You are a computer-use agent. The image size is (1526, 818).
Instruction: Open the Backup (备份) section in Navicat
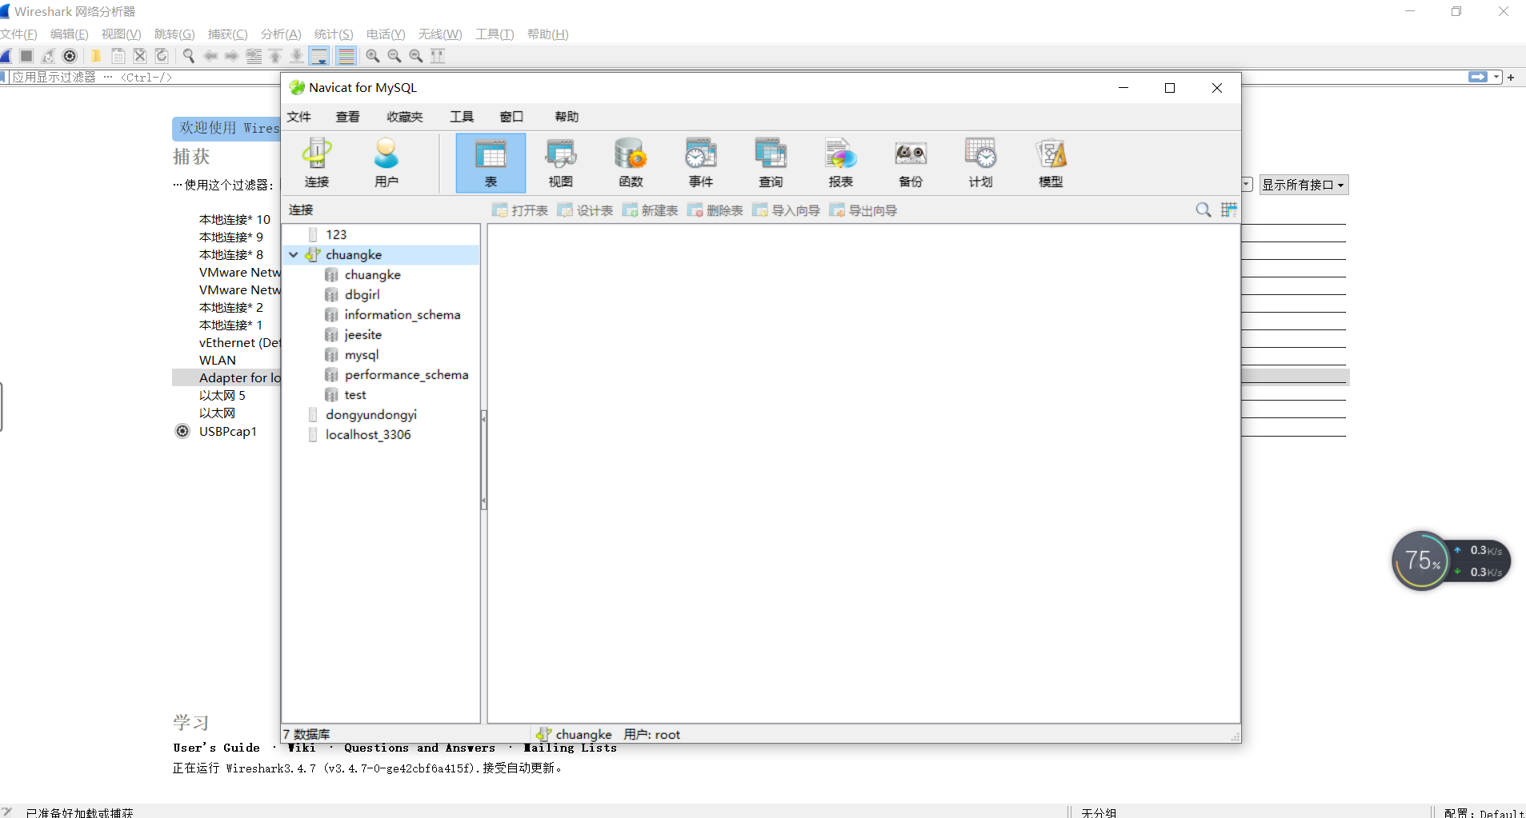911,163
